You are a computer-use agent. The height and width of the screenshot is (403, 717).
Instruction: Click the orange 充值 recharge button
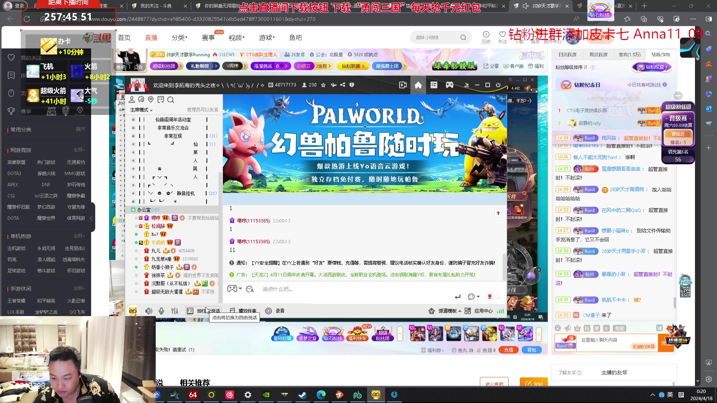pos(508,350)
